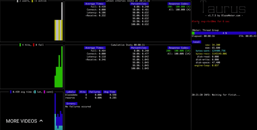The width and height of the screenshot is (257, 130).
Task: Click the Errors section header
Action: (71, 103)
